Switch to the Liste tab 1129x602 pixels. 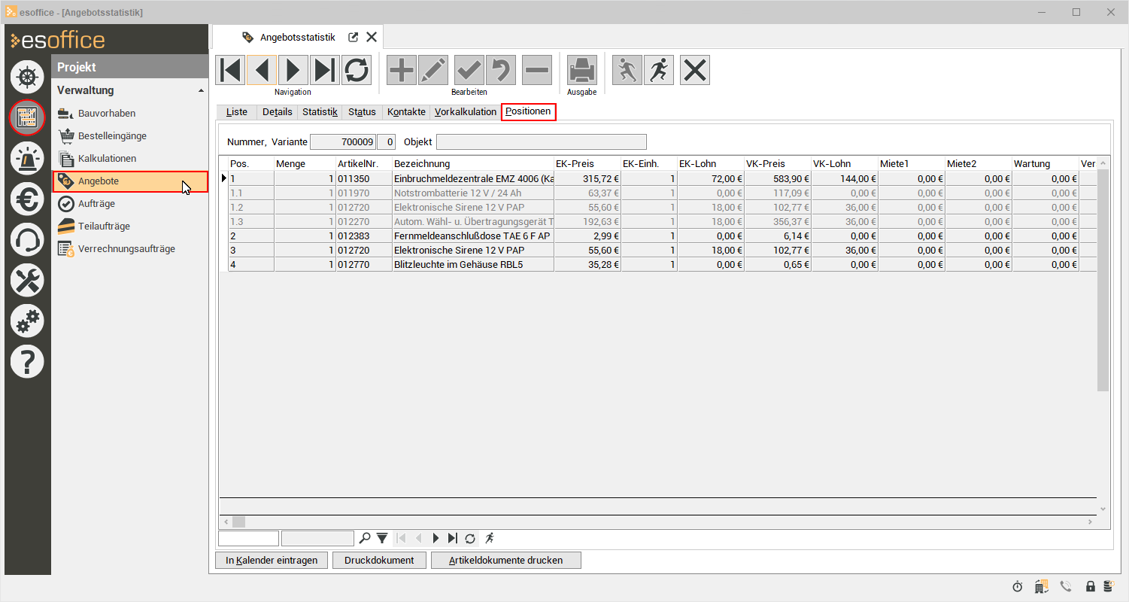click(236, 112)
